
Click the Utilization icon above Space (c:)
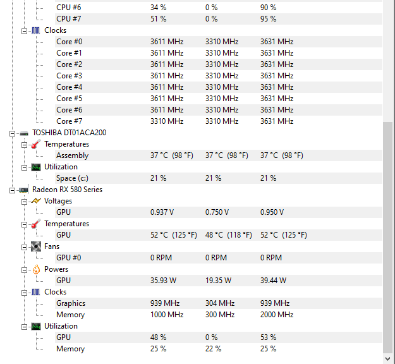(x=36, y=167)
